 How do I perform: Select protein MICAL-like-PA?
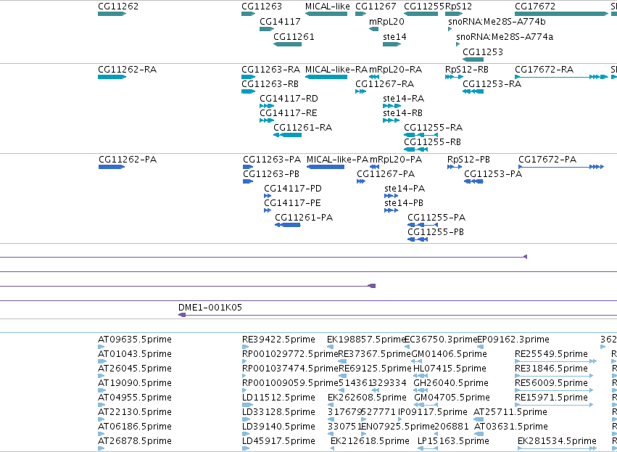326,167
